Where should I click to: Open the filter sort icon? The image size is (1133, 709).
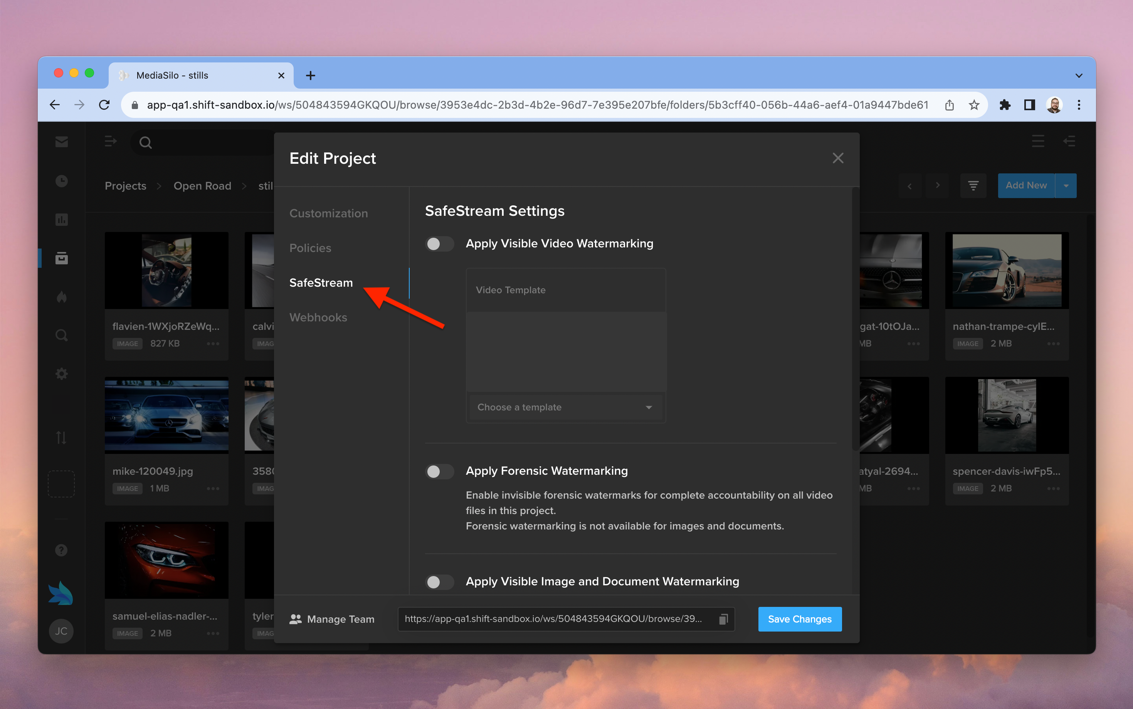coord(973,186)
